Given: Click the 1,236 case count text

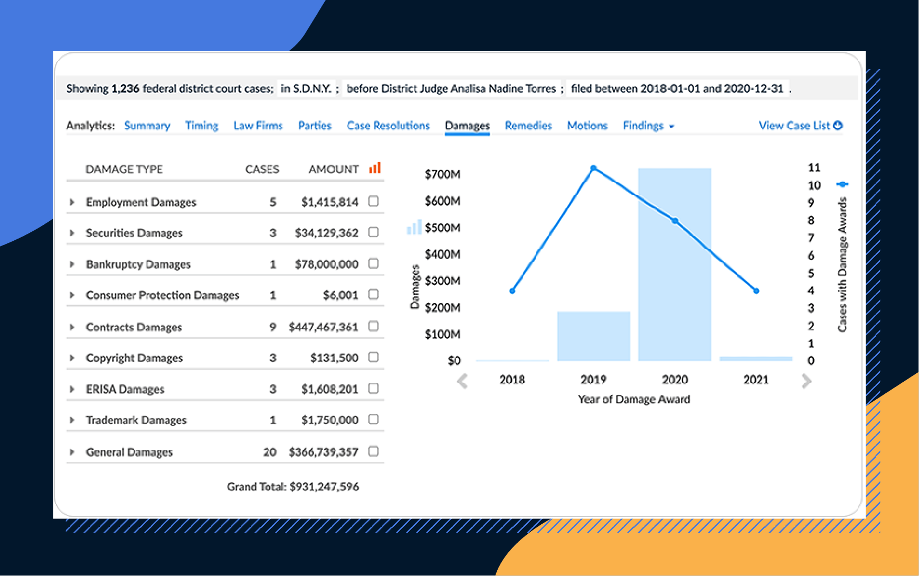Looking at the screenshot, I should coord(125,88).
